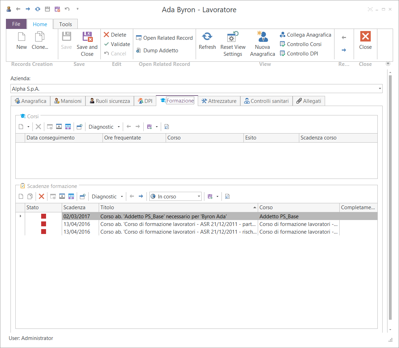Screen dimensions: 399x348
Task: Run Controllo Corsi check
Action: tap(301, 44)
